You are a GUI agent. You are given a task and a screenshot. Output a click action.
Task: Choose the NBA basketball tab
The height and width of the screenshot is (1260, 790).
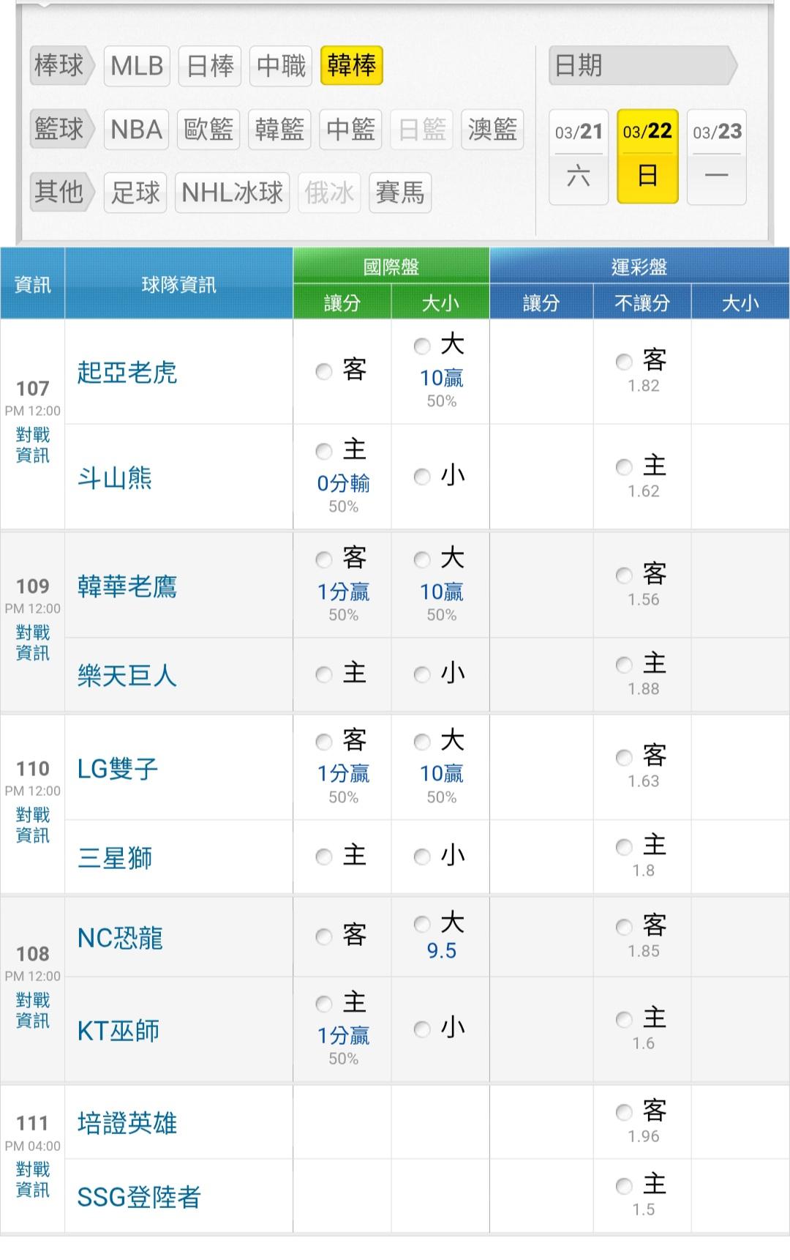pos(136,130)
